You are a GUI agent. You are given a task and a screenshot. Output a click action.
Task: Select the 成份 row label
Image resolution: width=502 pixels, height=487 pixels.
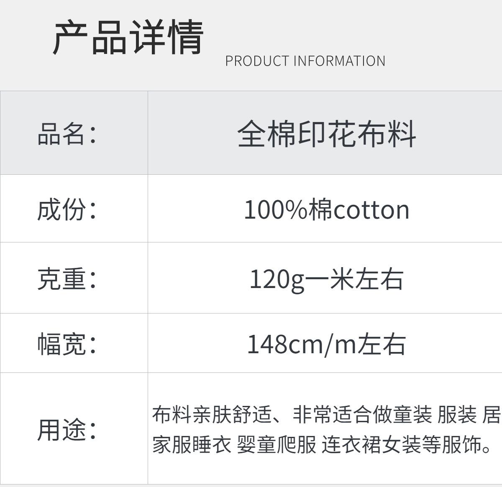click(67, 209)
